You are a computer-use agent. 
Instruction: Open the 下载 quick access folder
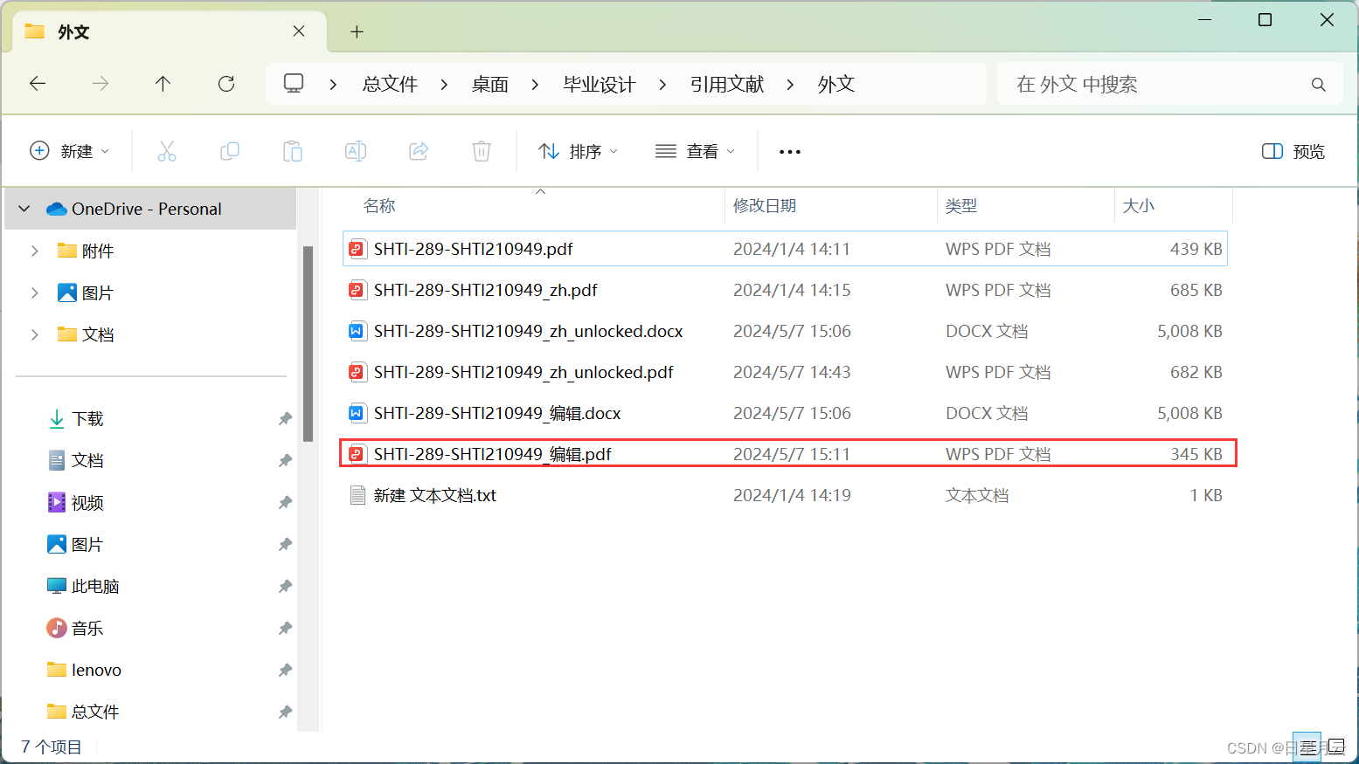click(x=87, y=419)
